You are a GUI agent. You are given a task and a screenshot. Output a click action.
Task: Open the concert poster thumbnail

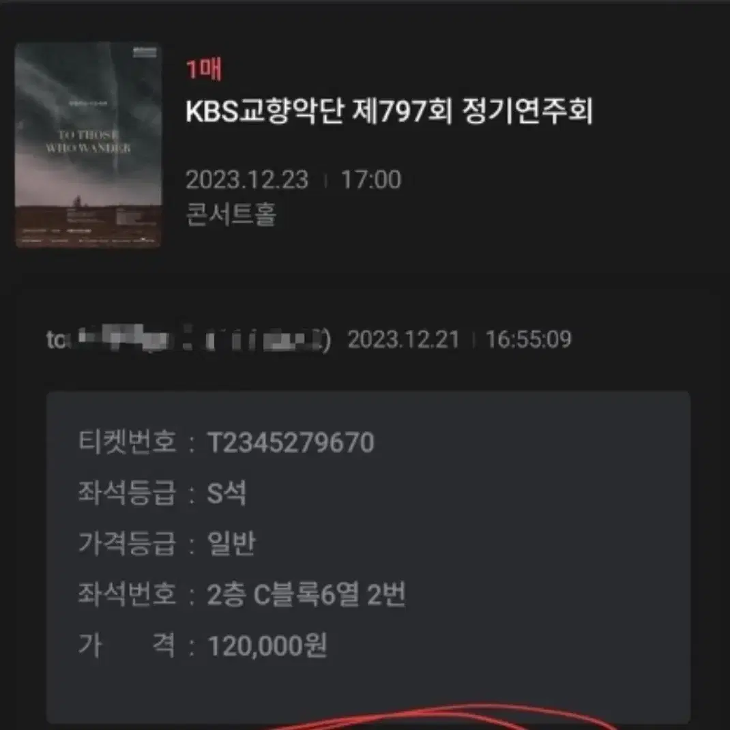click(x=89, y=145)
